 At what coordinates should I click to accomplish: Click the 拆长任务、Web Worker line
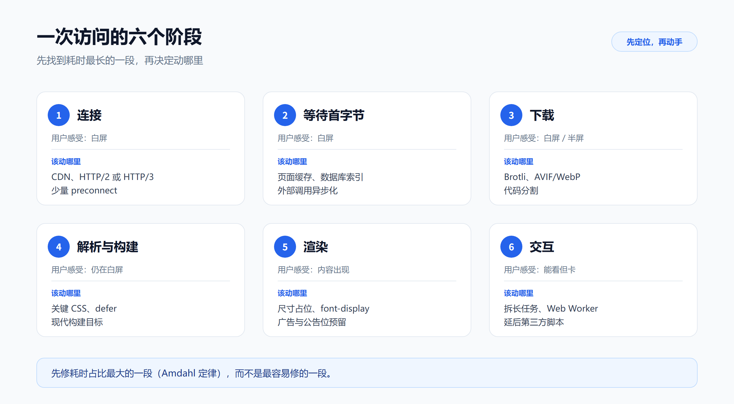551,309
